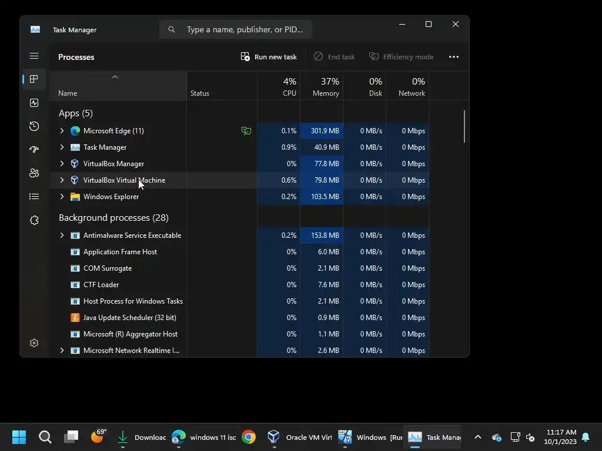Open the Users sidebar icon
Image resolution: width=602 pixels, height=451 pixels.
(34, 173)
